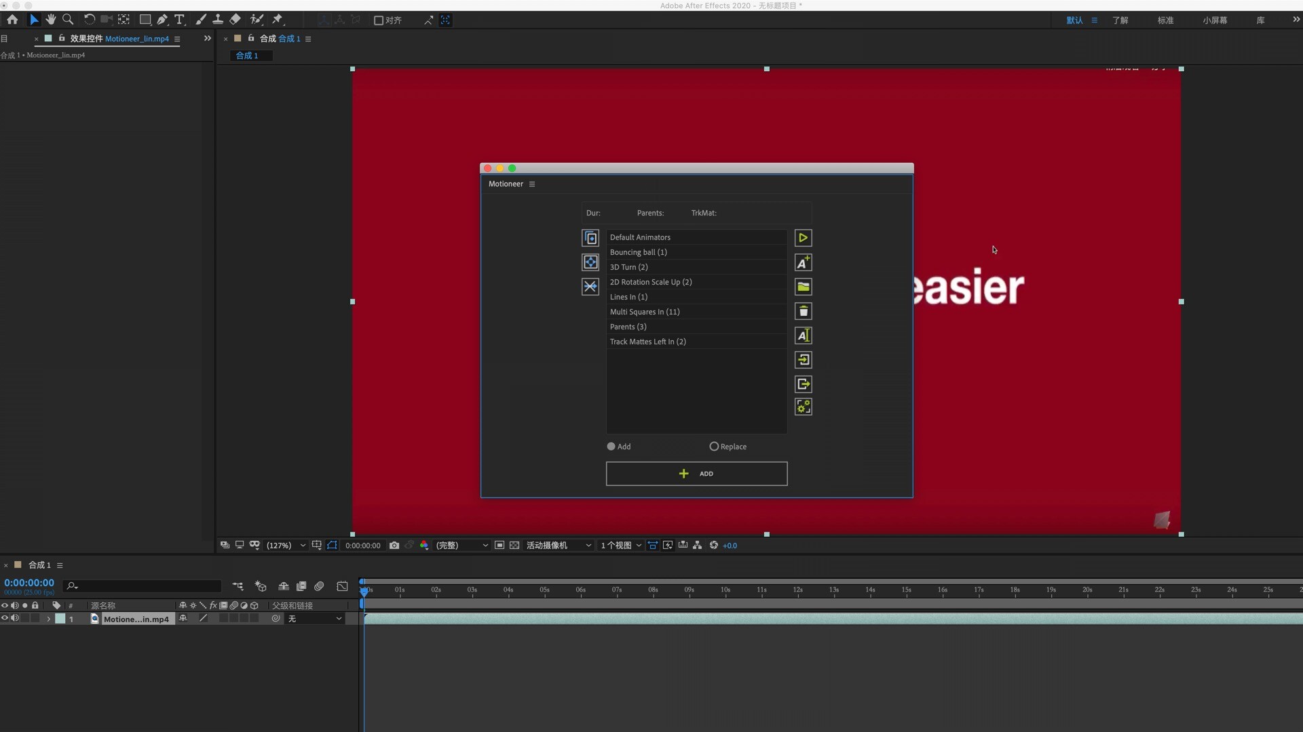This screenshot has width=1303, height=732.
Task: Click the viewer timecode 0:00:00:00 button
Action: (x=363, y=545)
